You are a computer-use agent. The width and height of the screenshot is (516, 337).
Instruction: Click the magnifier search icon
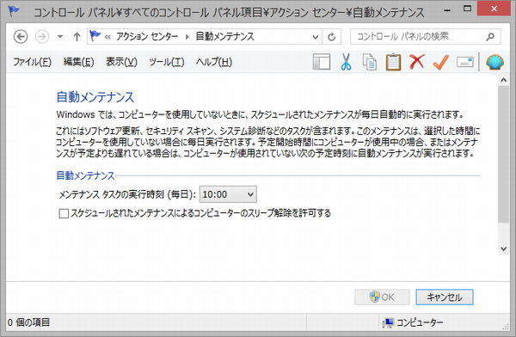[490, 36]
